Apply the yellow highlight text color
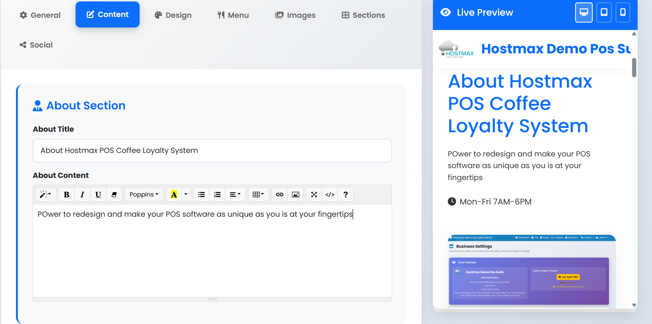This screenshot has width=652, height=324. pos(174,195)
